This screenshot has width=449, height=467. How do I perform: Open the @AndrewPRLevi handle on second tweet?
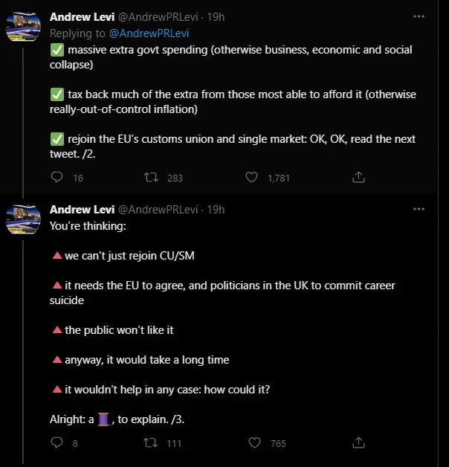[158, 210]
